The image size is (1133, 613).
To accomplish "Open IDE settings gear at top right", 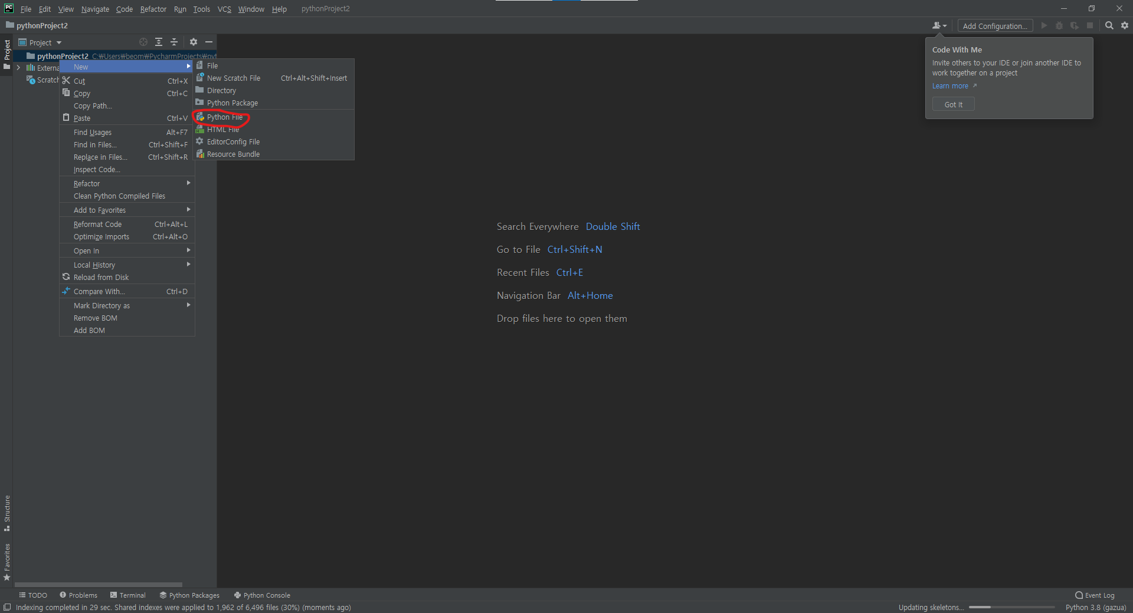I will [x=1125, y=25].
